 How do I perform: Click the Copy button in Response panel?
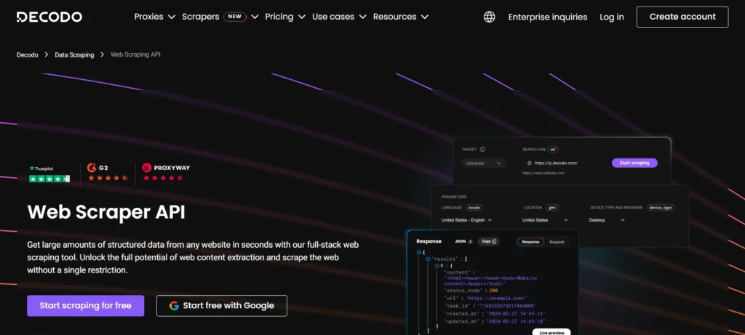488,241
